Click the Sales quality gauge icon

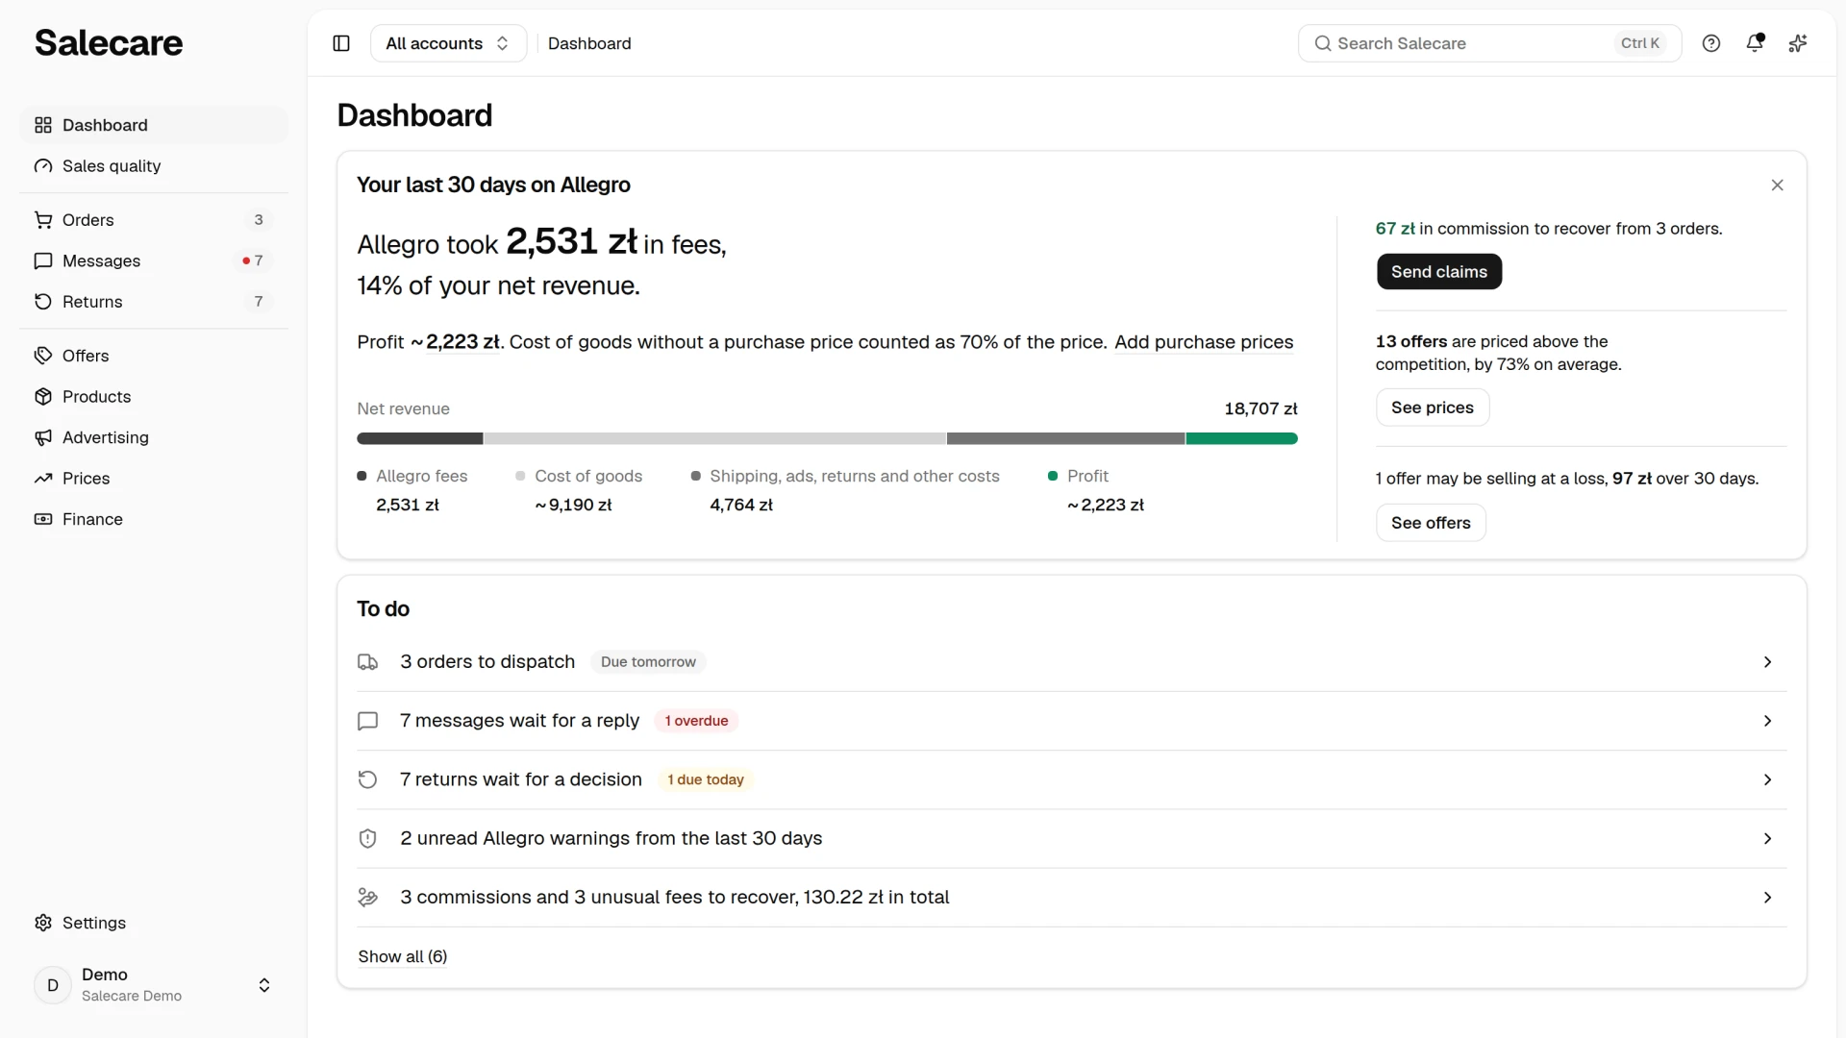coord(43,166)
